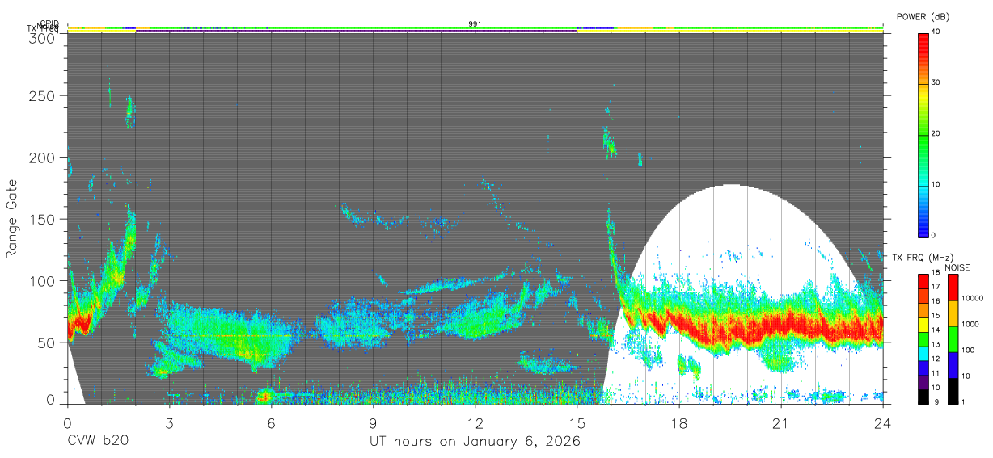The height and width of the screenshot is (458, 993).
Task: Click the 0 tick on power colorbar
Action: click(933, 235)
